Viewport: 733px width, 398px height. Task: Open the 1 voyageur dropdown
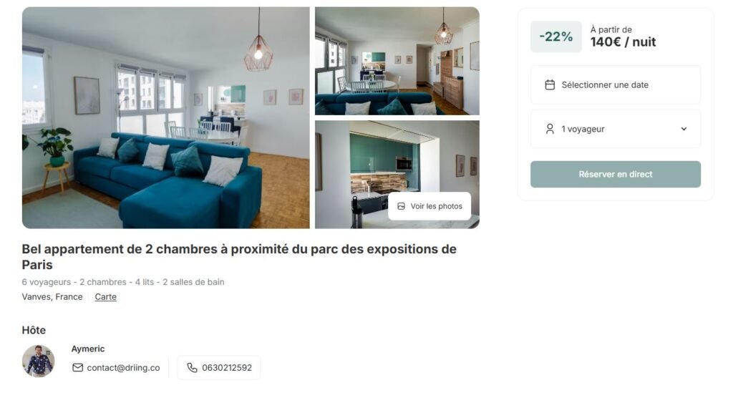point(616,129)
